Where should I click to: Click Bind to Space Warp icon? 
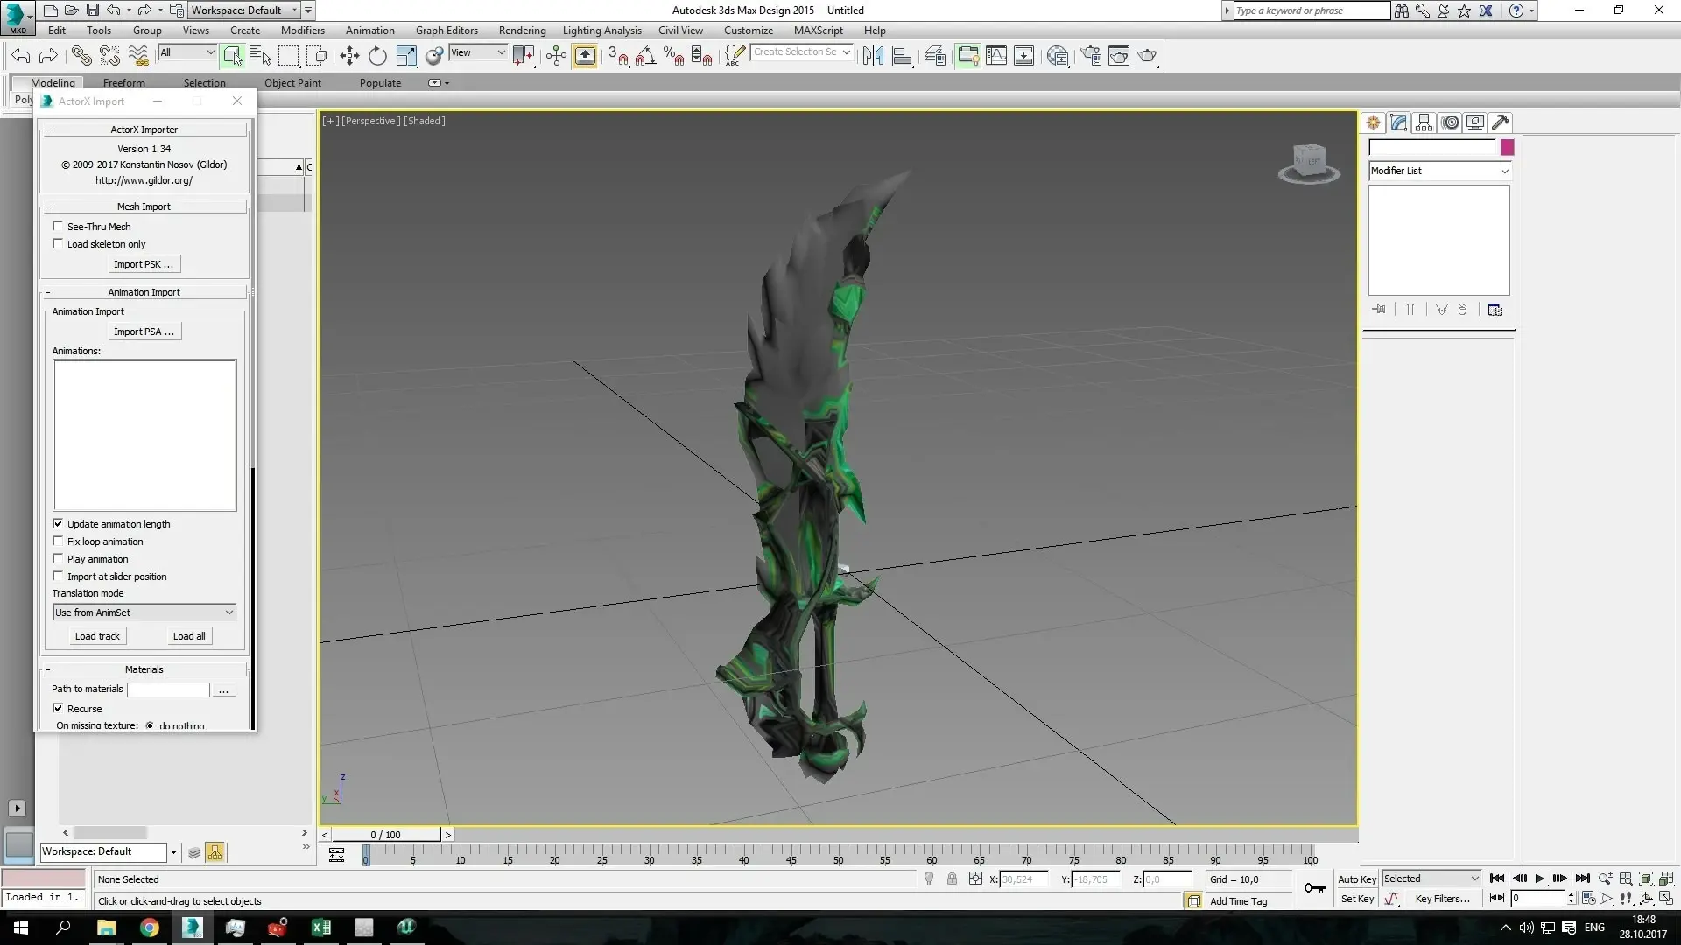(x=138, y=56)
